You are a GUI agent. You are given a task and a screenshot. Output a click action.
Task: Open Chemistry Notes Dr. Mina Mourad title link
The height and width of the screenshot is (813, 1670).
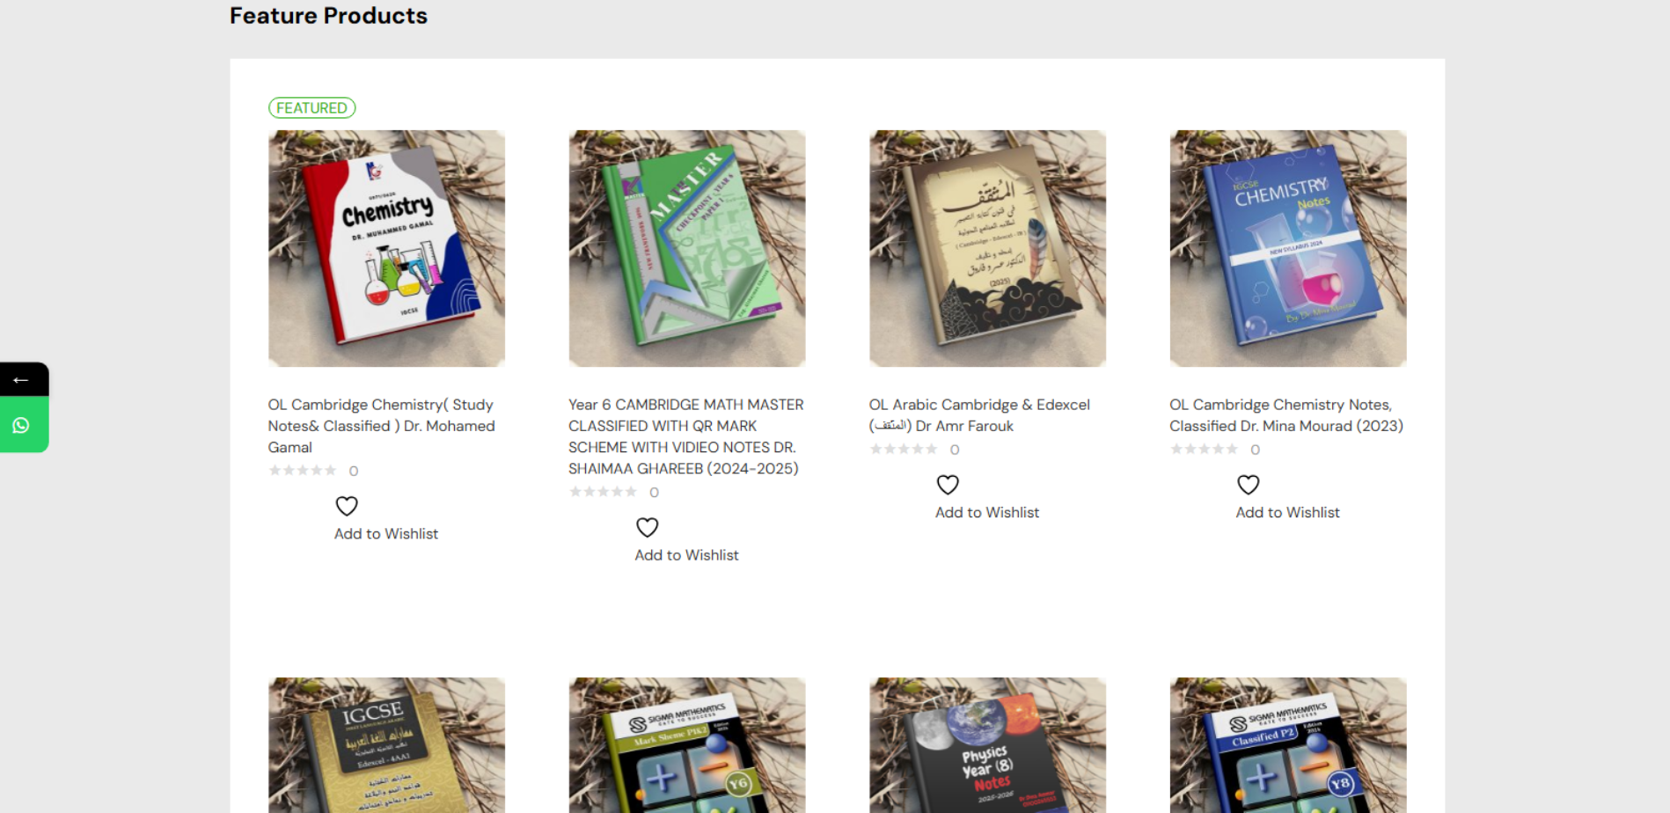click(1286, 415)
